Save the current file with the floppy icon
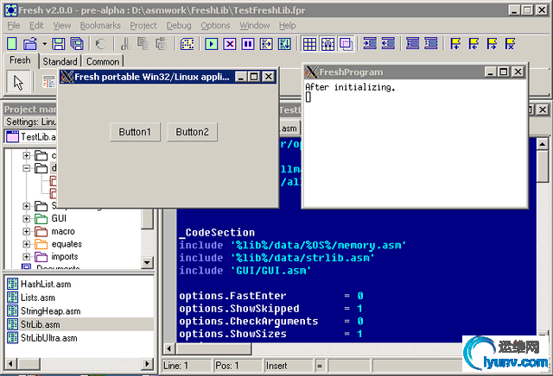 [58, 44]
